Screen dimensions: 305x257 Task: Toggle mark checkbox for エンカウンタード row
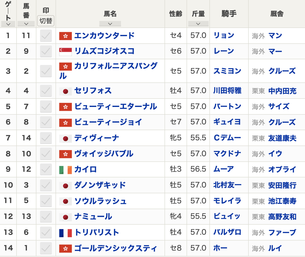tap(46, 36)
